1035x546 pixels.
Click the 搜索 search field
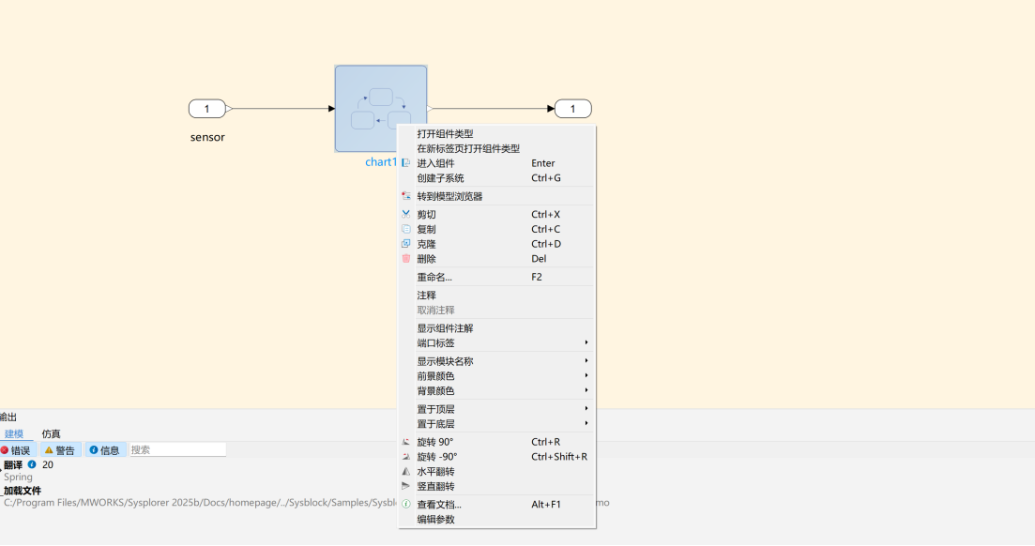click(177, 449)
